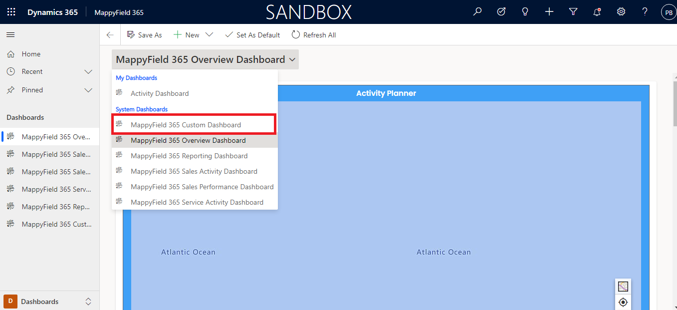Click Refresh All
Screen dimensions: 677x310
314,35
